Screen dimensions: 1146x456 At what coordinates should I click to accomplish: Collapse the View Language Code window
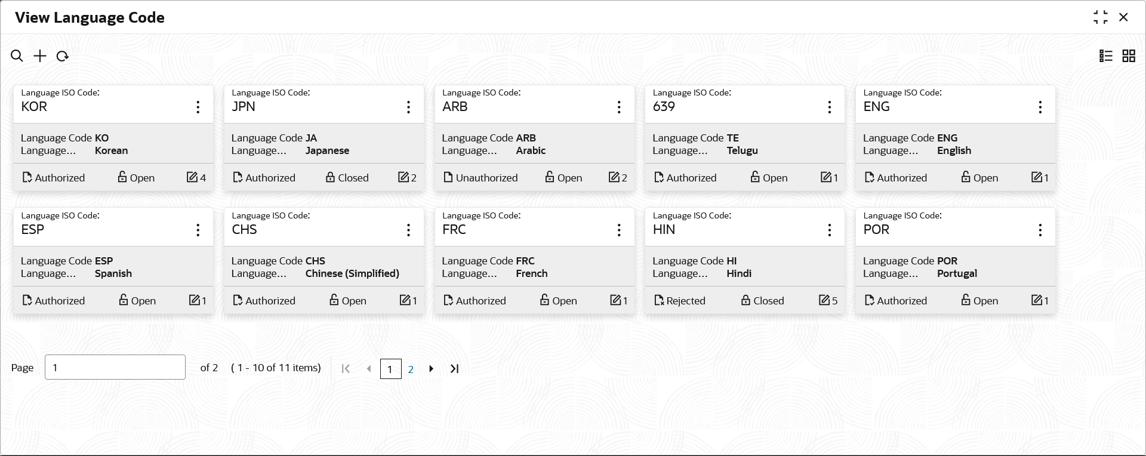(x=1101, y=17)
